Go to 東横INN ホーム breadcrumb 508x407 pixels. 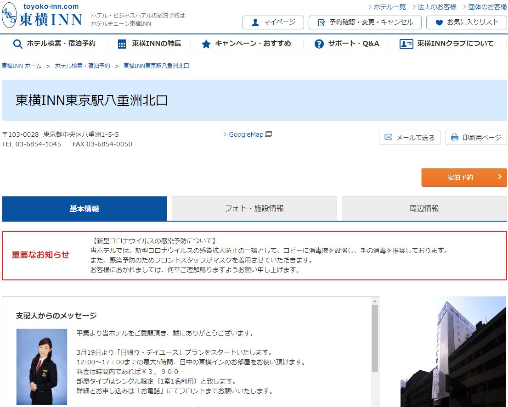click(x=22, y=66)
